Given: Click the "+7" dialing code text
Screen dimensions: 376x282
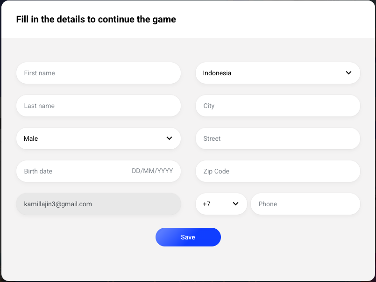Looking at the screenshot, I should pos(206,204).
